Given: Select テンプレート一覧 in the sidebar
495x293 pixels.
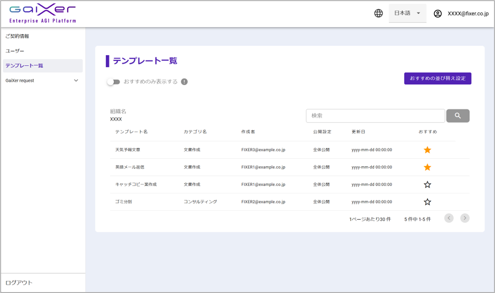Looking at the screenshot, I should click(x=24, y=66).
